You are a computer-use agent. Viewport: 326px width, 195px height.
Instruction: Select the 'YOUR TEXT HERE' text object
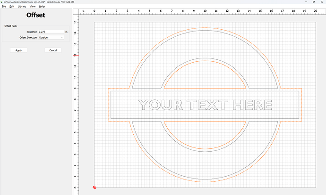(205, 105)
